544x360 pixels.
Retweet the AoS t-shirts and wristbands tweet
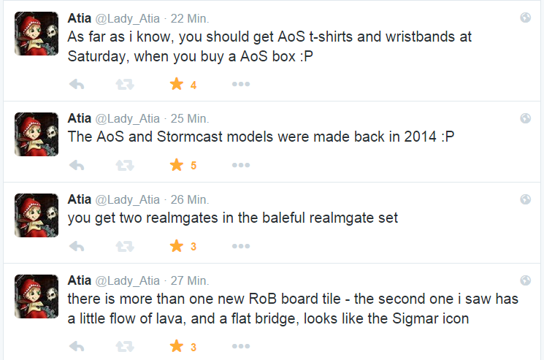coord(126,85)
